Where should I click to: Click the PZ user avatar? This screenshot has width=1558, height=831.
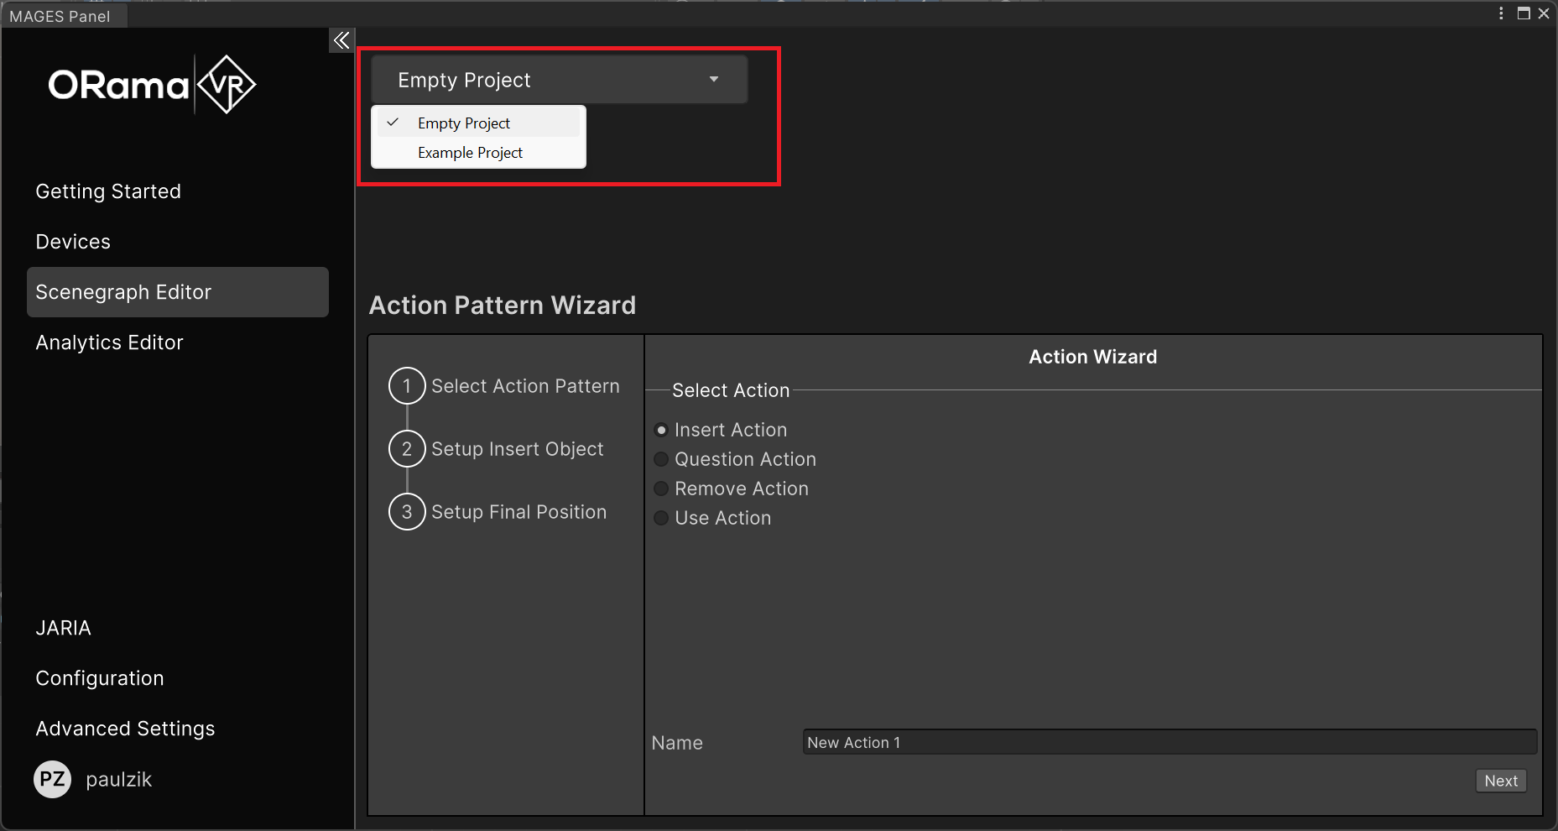[x=52, y=779]
